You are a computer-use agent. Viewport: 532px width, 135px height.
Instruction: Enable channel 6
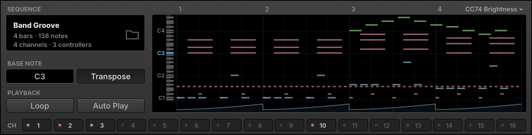click(x=195, y=125)
